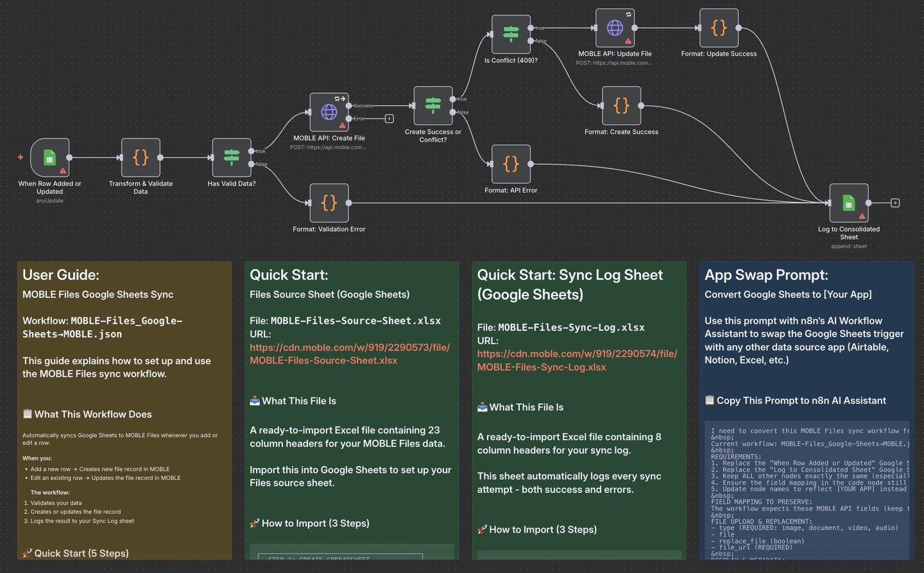Viewport: 924px width, 573px height.
Task: Open the MOBLE API: Create File node
Action: point(329,112)
